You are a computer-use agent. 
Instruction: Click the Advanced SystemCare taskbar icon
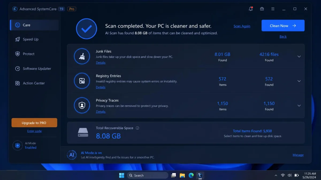point(200,175)
